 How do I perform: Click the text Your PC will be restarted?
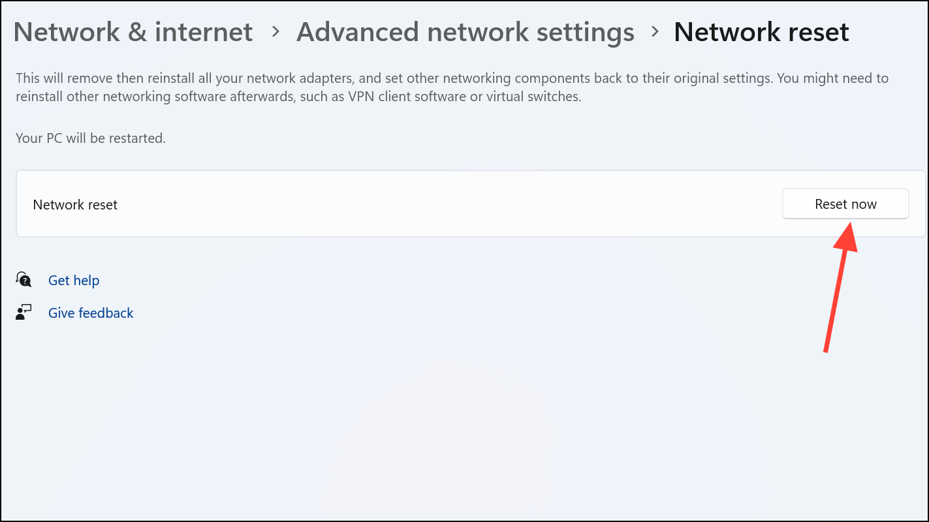click(90, 138)
